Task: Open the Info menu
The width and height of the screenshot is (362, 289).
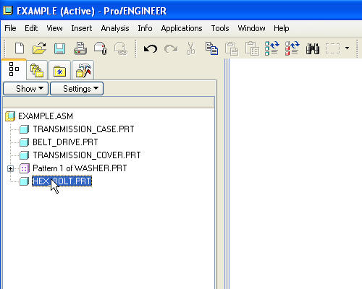Action: pyautogui.click(x=145, y=28)
